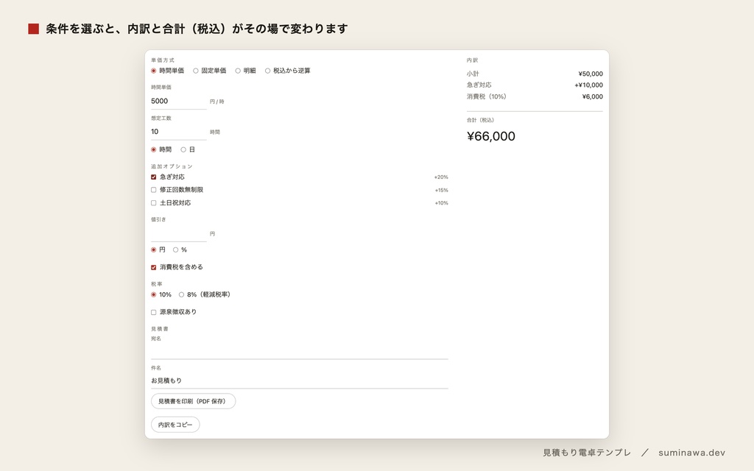Switch the unit to 日 radio
This screenshot has height=471, width=754.
(x=183, y=149)
